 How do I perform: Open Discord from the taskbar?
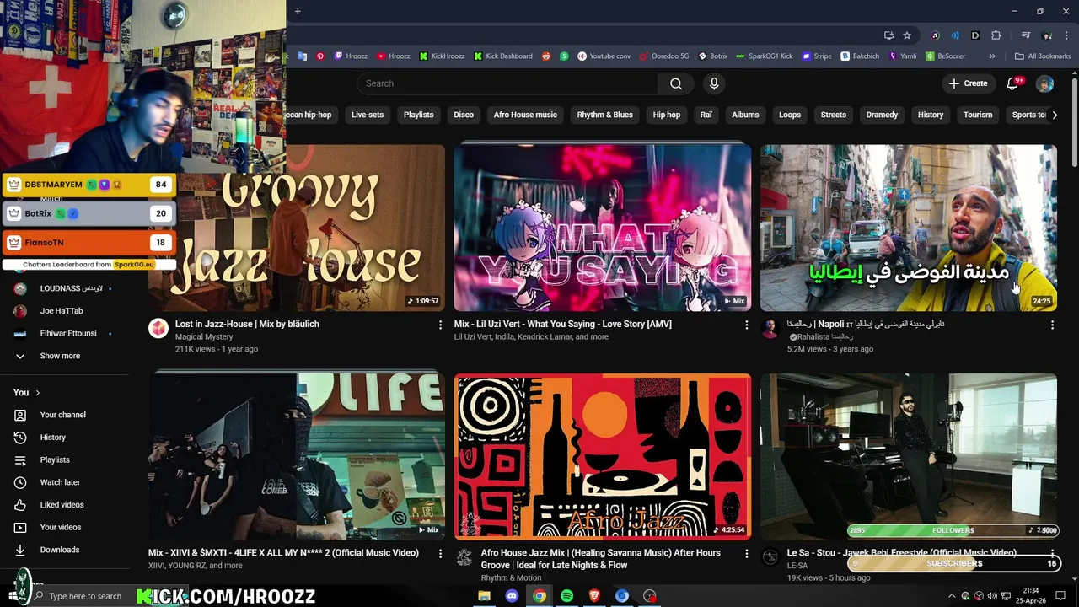pos(512,596)
